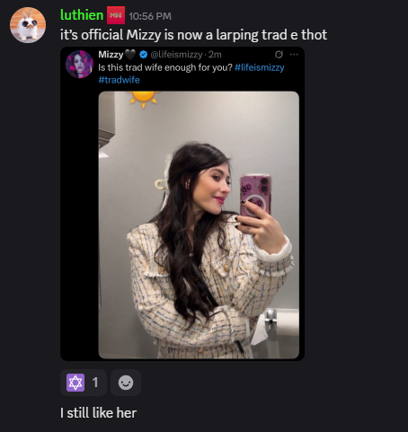The height and width of the screenshot is (432, 408).
Task: Enlarge the embedded mirror selfie image
Action: click(x=199, y=225)
